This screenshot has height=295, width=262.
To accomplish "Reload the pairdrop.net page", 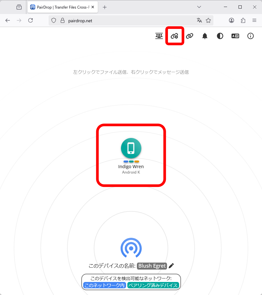I will click(30, 20).
